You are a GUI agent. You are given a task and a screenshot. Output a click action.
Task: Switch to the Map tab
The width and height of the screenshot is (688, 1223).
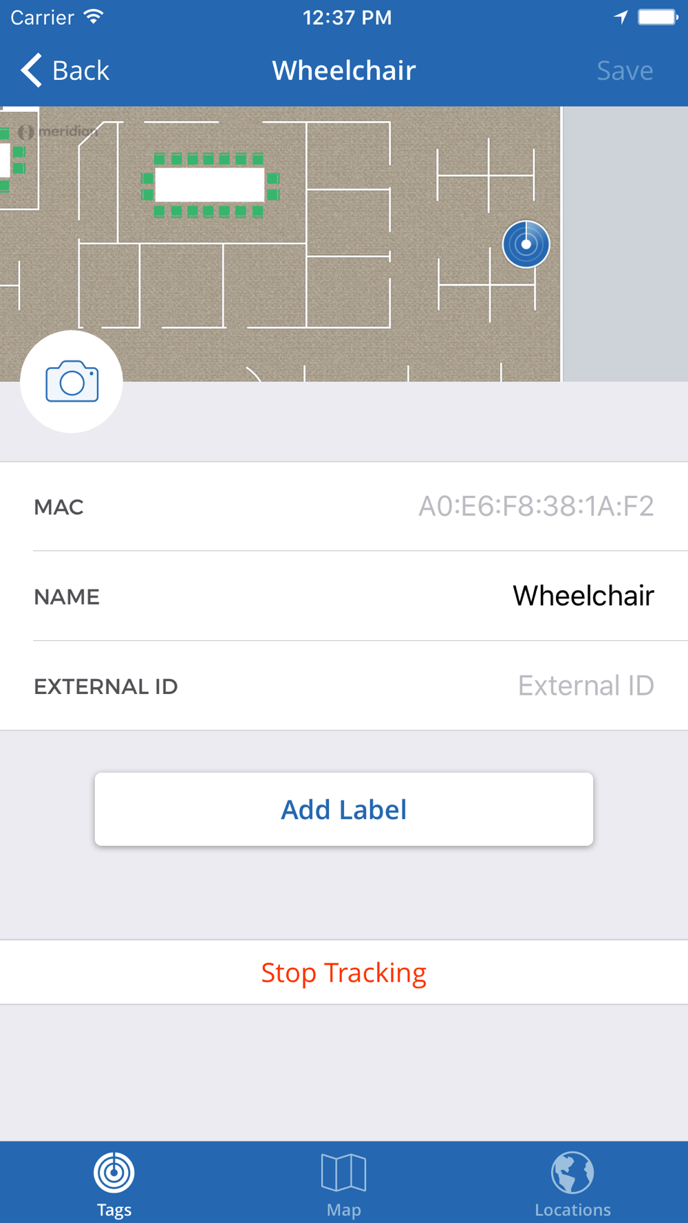[x=343, y=1182]
